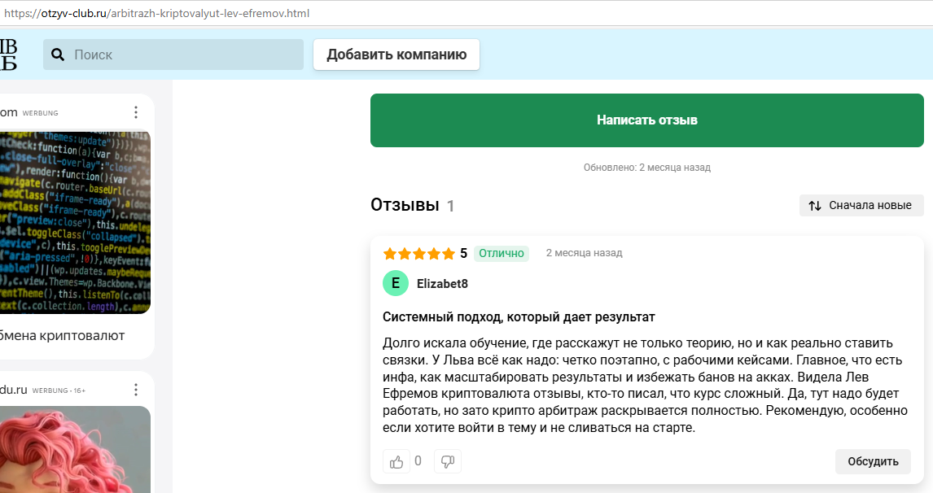Click the 'Отлично' rating badge
Image resolution: width=933 pixels, height=493 pixels.
501,253
